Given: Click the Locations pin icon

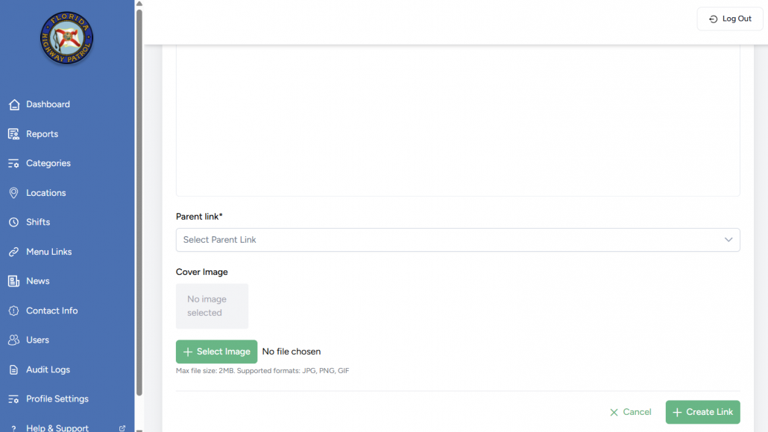Looking at the screenshot, I should coord(13,193).
